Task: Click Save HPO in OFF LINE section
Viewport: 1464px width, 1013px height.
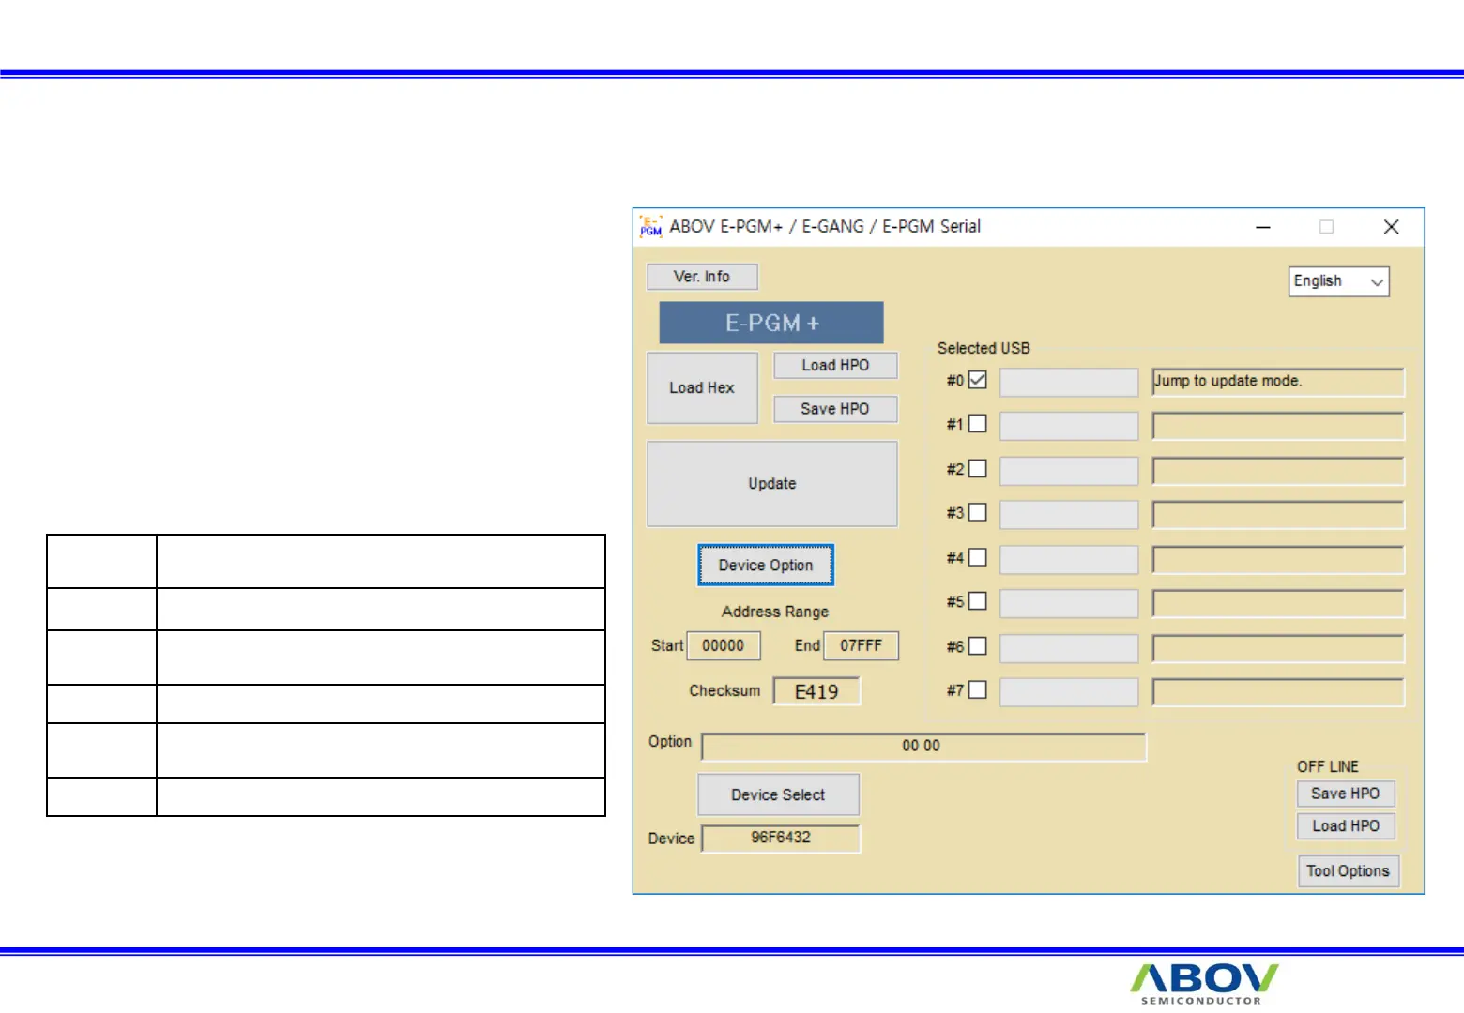Action: tap(1346, 794)
